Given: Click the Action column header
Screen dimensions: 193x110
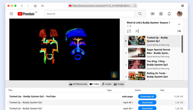Looking at the screenshot, I should tap(138, 90).
